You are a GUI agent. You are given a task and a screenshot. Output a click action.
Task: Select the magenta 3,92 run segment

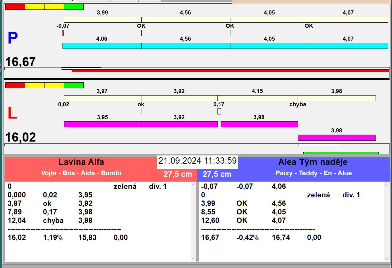point(179,124)
